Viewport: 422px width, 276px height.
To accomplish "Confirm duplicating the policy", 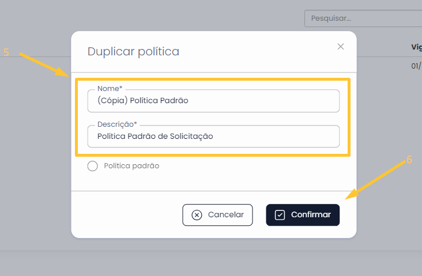I will tap(303, 215).
